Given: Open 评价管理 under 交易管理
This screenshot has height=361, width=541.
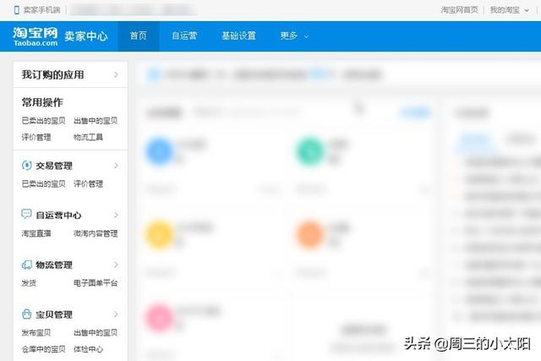Looking at the screenshot, I should click(88, 184).
